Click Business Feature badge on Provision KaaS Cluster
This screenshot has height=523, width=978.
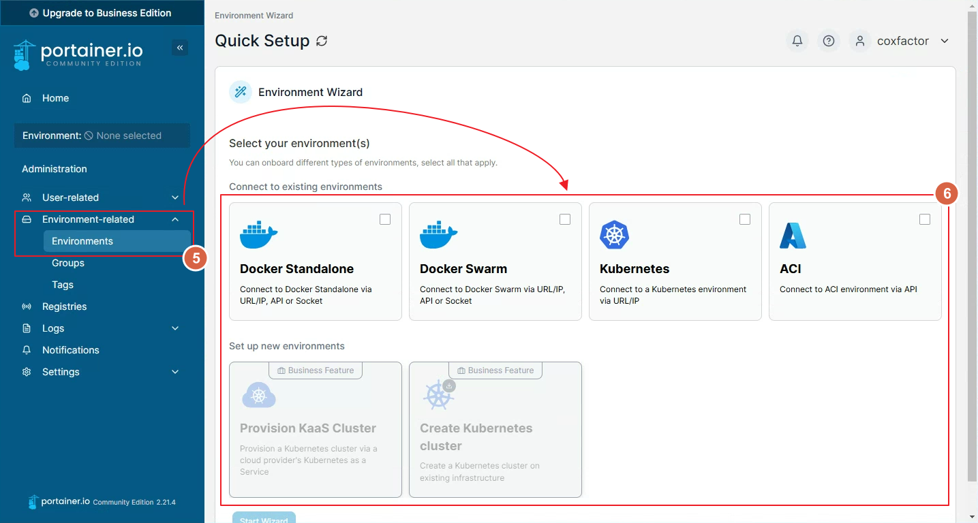tap(316, 370)
